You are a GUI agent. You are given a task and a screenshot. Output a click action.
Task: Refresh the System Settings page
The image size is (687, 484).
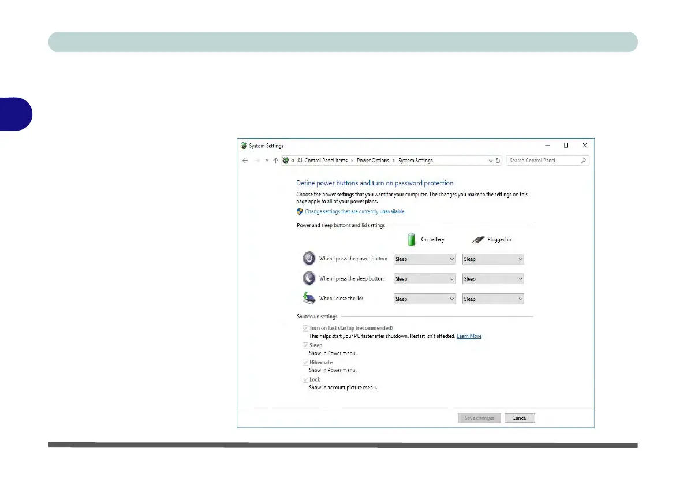[498, 161]
